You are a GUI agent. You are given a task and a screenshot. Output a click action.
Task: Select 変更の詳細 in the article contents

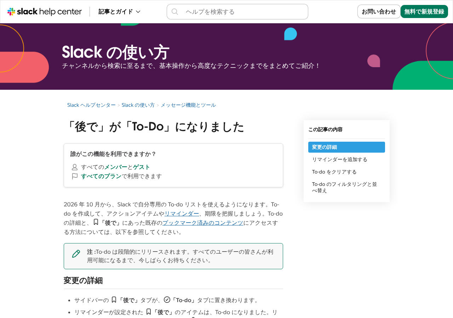(x=346, y=147)
